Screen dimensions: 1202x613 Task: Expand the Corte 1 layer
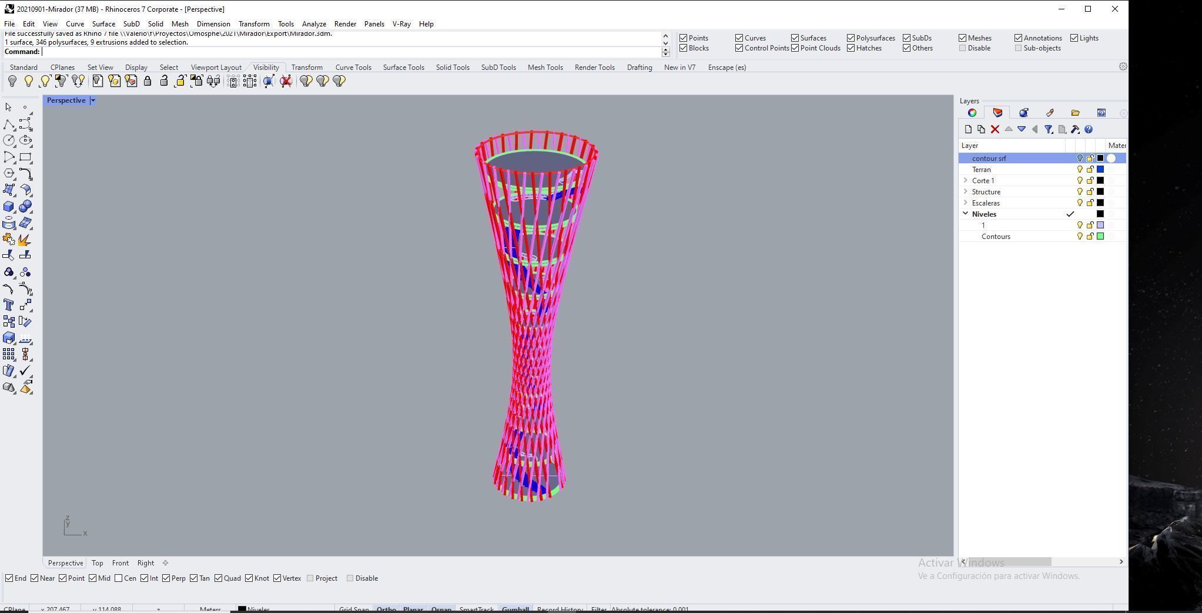pos(965,181)
